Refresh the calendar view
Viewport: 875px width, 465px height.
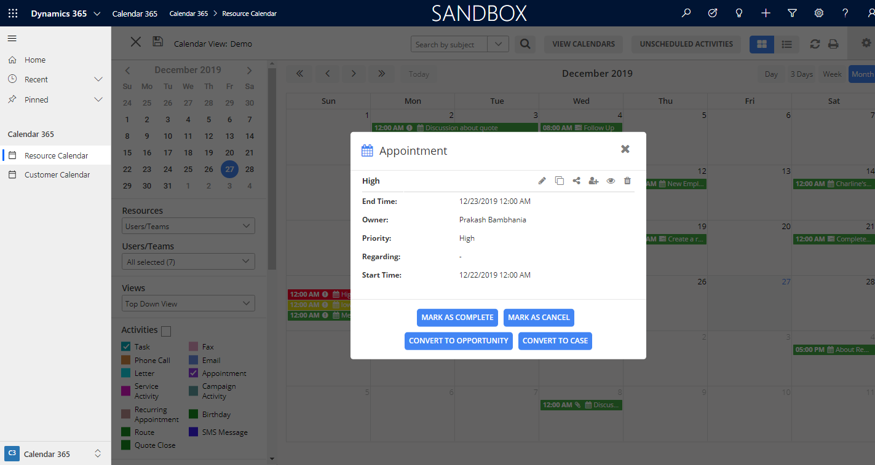click(x=815, y=44)
